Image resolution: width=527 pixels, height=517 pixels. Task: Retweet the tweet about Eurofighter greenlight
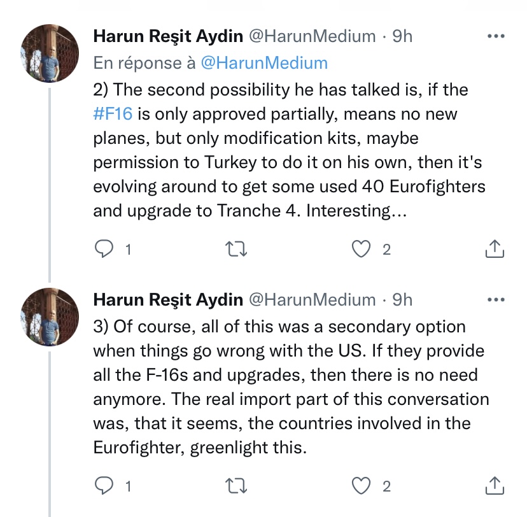pyautogui.click(x=237, y=486)
